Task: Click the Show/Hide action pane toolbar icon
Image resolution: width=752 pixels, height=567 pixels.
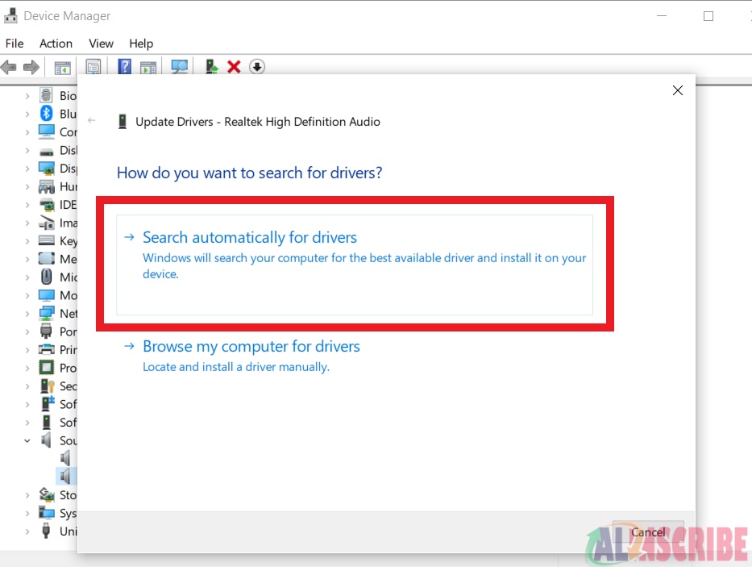Action: 148,68
